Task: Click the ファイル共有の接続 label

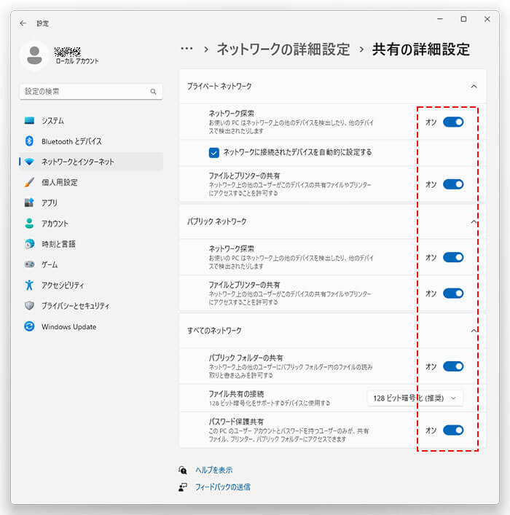Action: (236, 393)
